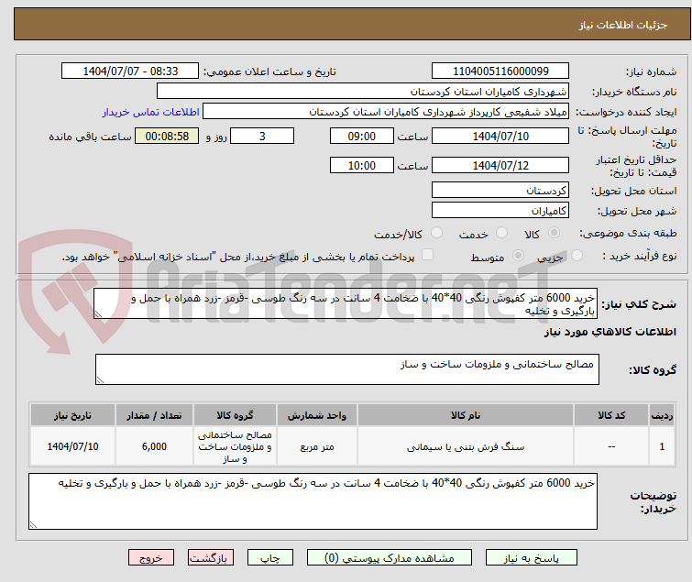Click the table date cell 1404/07/10
692x582 pixels.
pyautogui.click(x=72, y=446)
